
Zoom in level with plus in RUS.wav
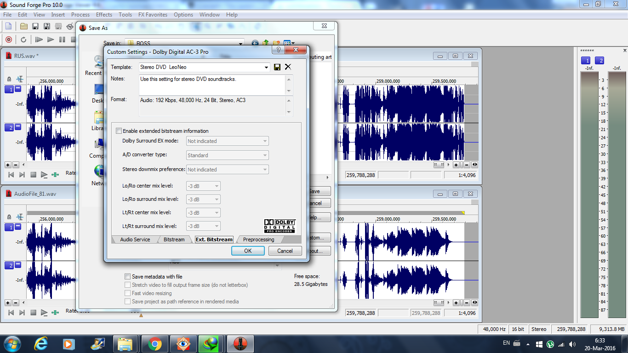tap(8, 165)
